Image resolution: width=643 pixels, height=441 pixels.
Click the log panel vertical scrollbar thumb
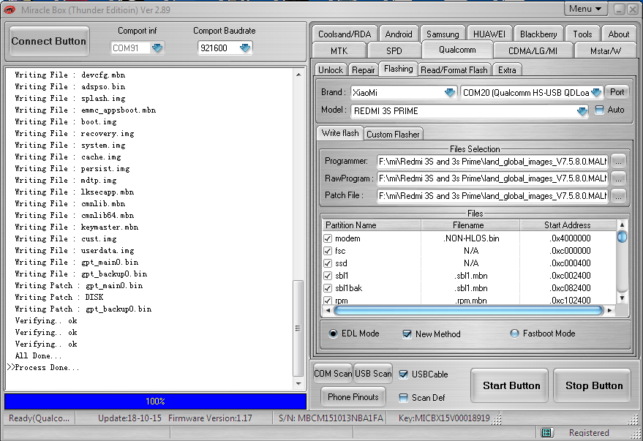point(298,328)
